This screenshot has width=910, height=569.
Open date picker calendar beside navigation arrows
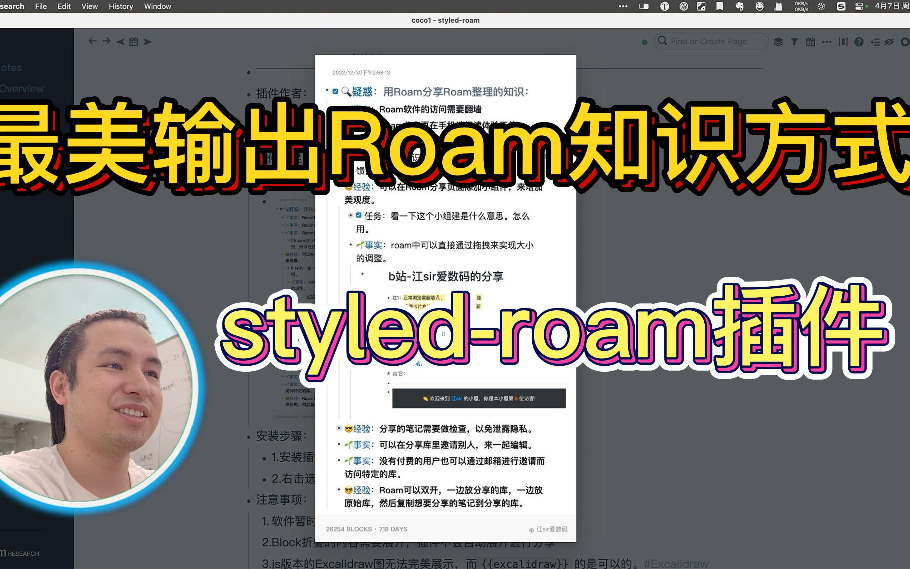coord(134,42)
